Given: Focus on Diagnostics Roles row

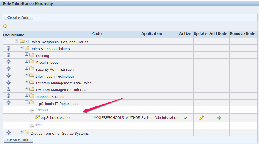Looking at the screenshot, I should (8, 96).
